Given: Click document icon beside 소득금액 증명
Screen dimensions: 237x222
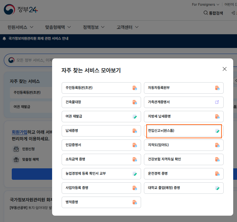Looking at the screenshot, I should click(x=135, y=159).
